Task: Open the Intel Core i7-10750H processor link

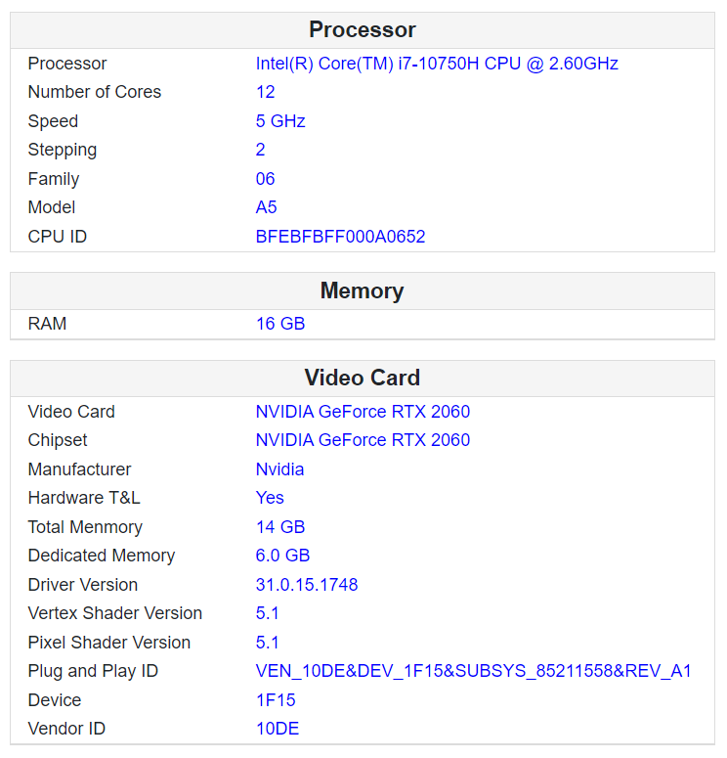Action: point(437,64)
